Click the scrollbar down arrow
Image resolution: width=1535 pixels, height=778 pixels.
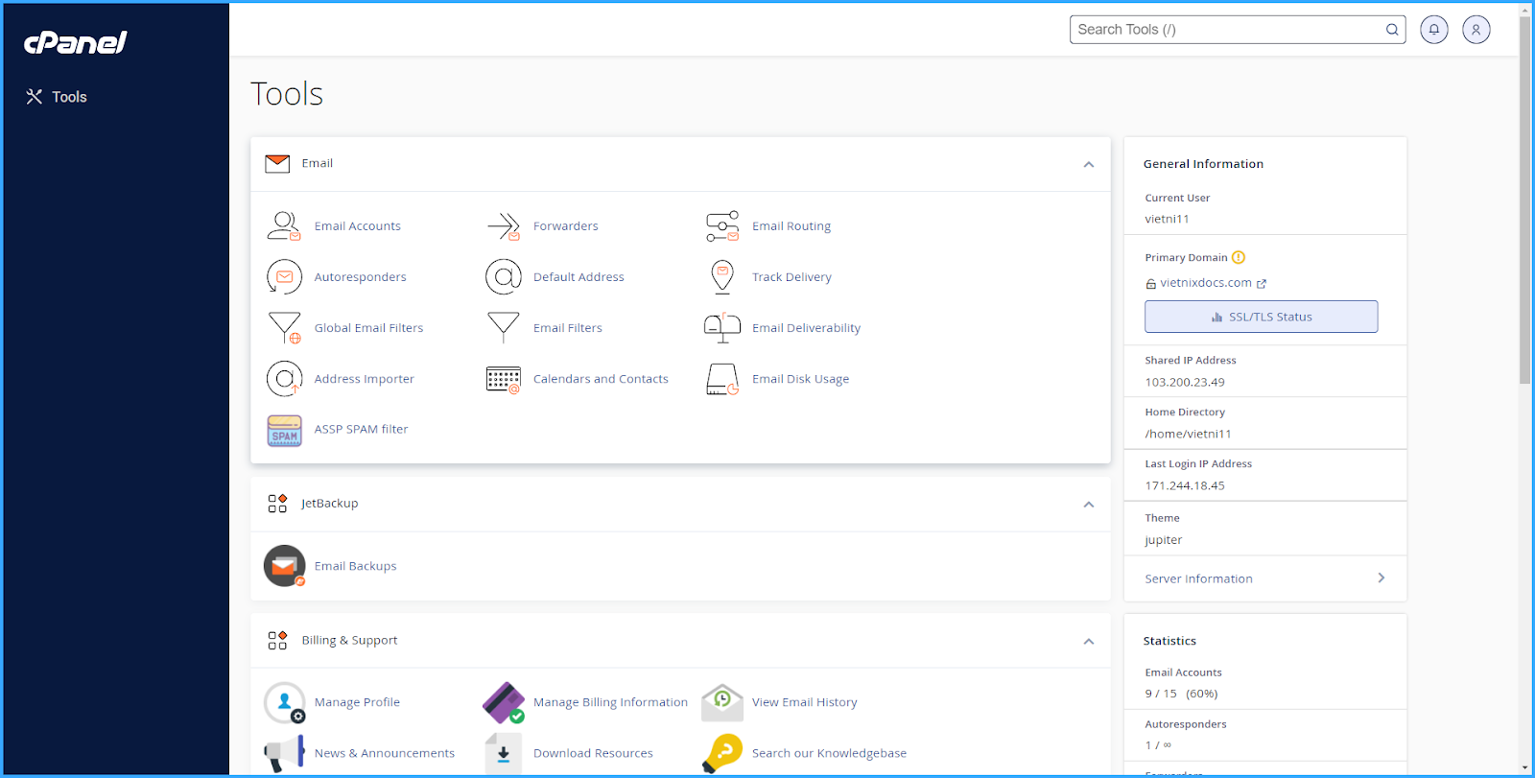point(1525,769)
